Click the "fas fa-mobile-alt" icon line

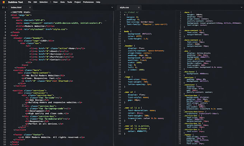pyautogui.click(x=48, y=119)
